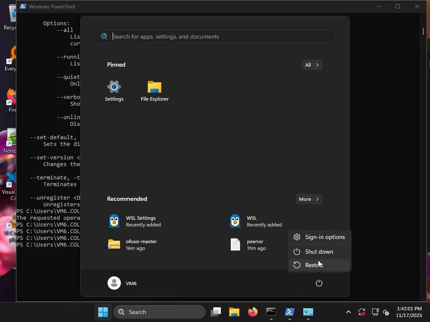The height and width of the screenshot is (322, 430).
Task: Select the Firefox desktop shortcut
Action: tap(11, 100)
